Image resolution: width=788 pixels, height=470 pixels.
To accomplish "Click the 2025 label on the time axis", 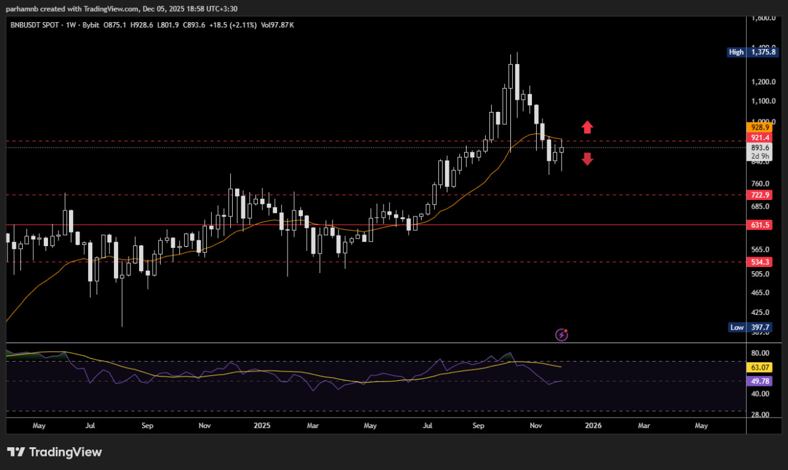I will tap(262, 425).
